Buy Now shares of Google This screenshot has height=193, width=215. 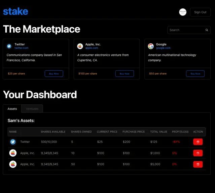coord(195,73)
